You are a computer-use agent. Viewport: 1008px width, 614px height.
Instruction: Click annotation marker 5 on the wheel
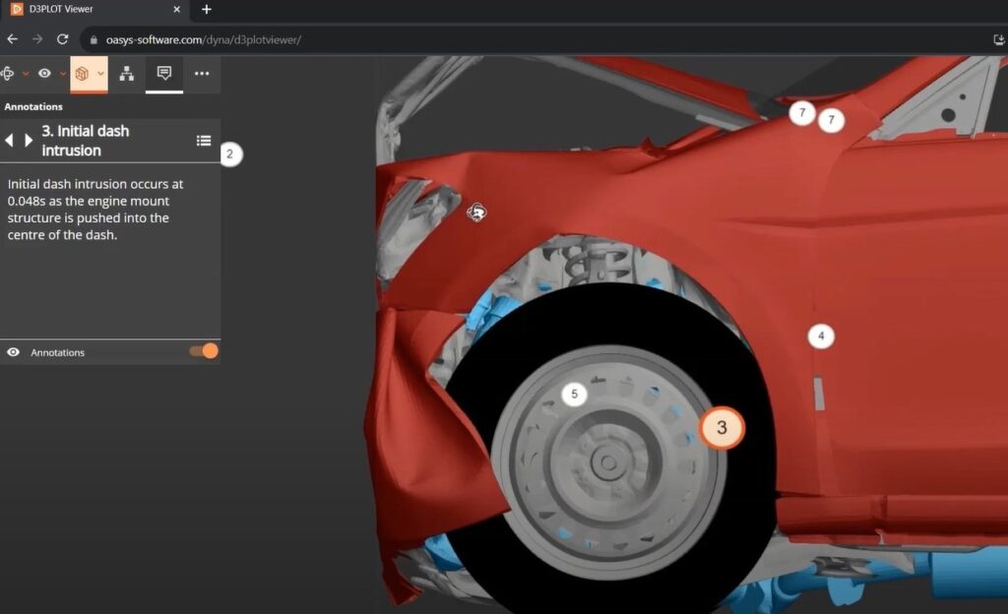[x=575, y=395]
